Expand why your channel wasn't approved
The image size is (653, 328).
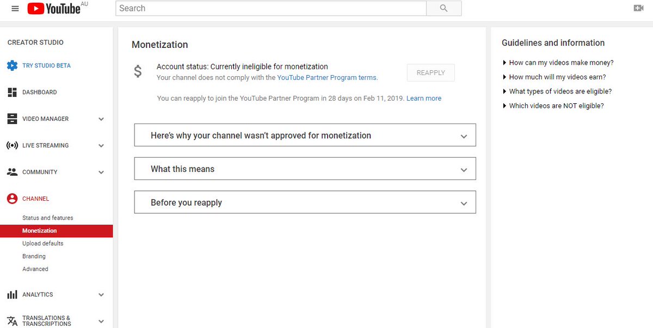[x=305, y=135]
